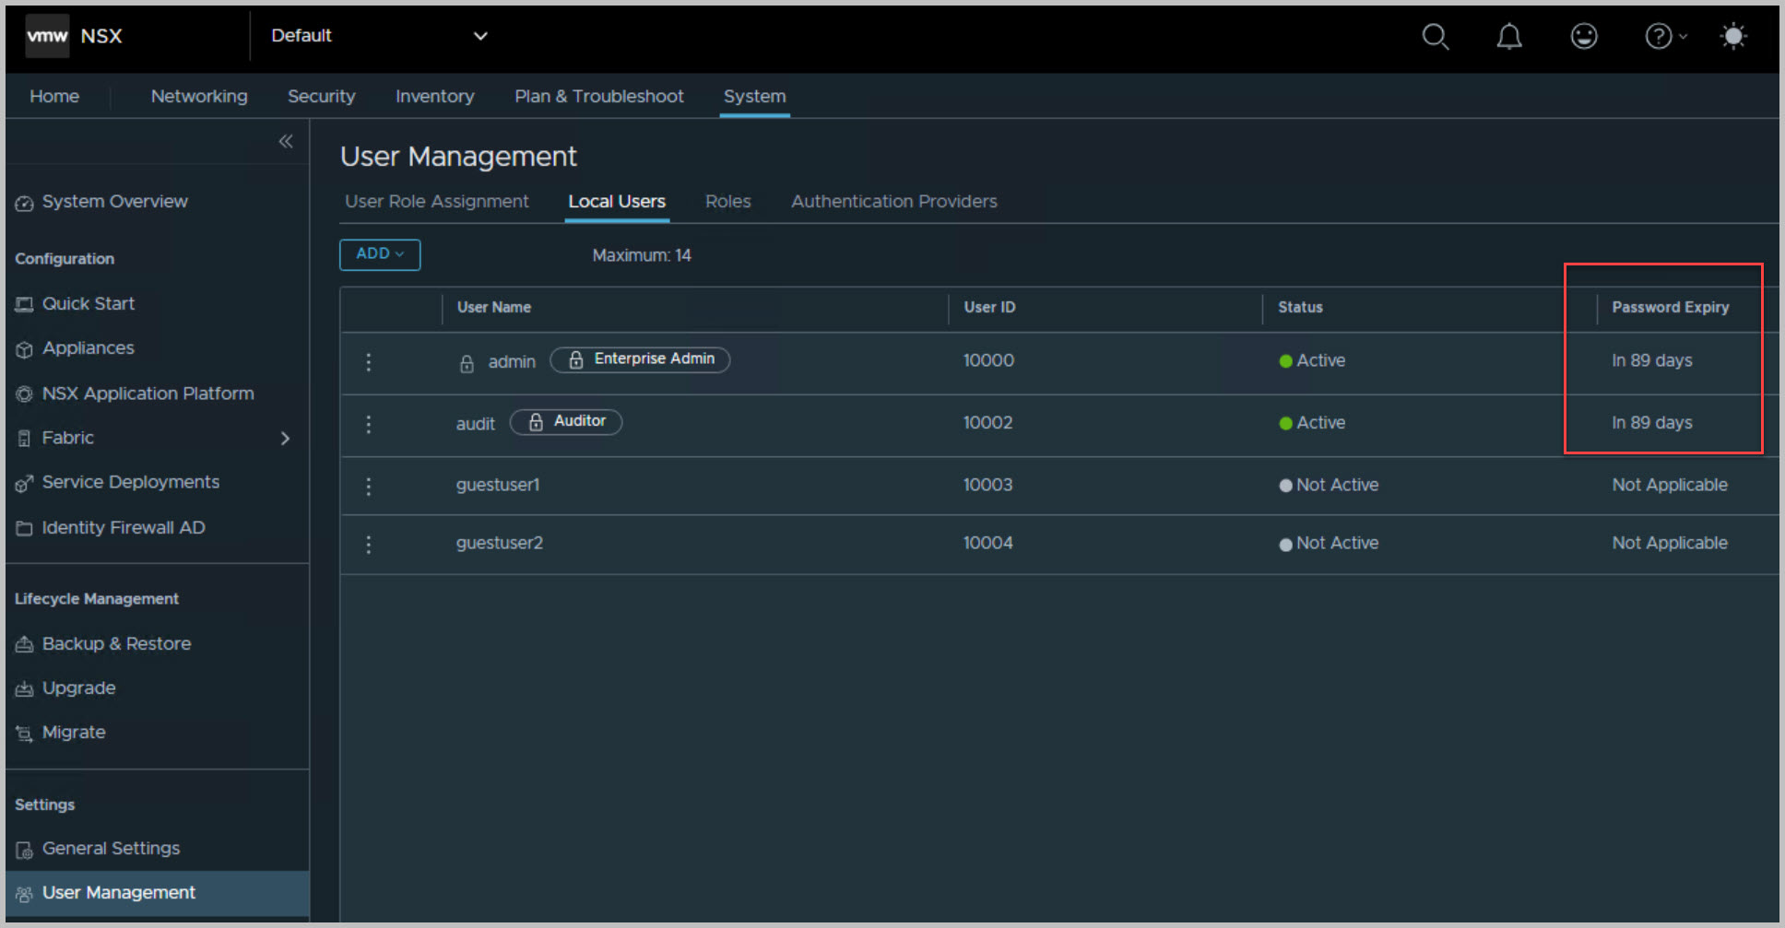1785x928 pixels.
Task: Toggle light/dark theme sun icon
Action: click(x=1732, y=37)
